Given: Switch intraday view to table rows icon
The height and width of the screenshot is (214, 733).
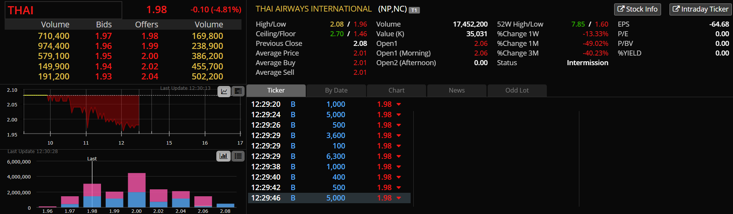Looking at the screenshot, I should (238, 91).
